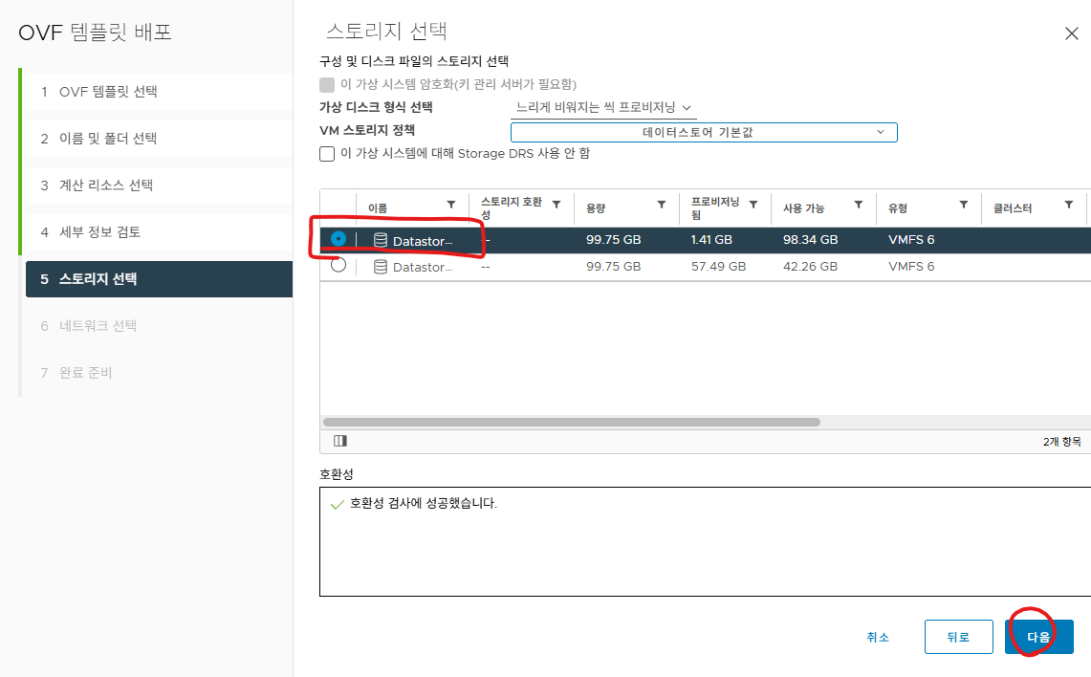Viewport: 1091px width, 677px height.
Task: Go to step 4 세부 정보 검토
Action: [x=159, y=231]
